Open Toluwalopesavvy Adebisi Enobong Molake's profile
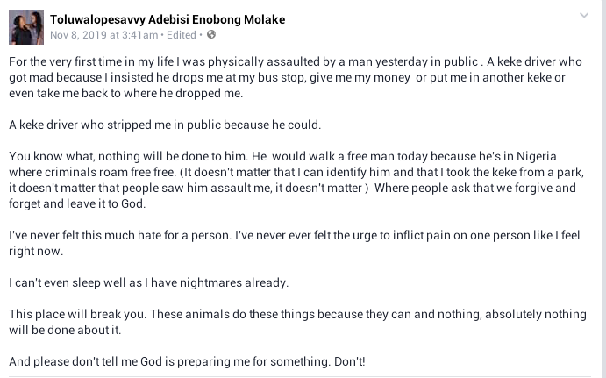The image size is (606, 378). pyautogui.click(x=168, y=19)
